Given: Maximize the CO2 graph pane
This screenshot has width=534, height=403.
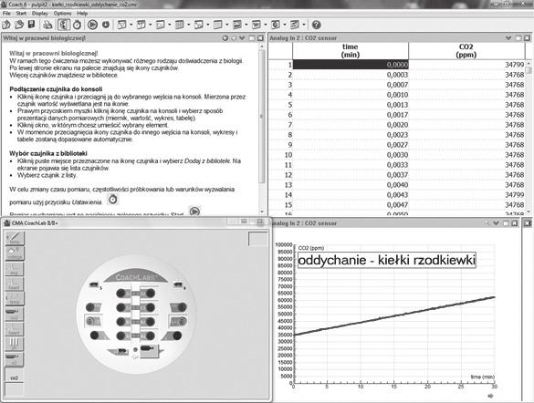Looking at the screenshot, I should coord(506,223).
